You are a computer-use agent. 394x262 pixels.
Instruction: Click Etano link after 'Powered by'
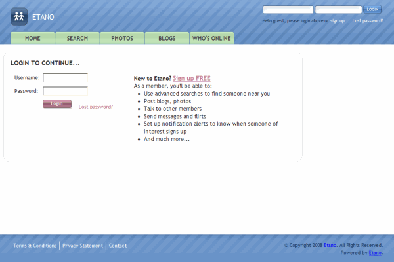pyautogui.click(x=375, y=253)
